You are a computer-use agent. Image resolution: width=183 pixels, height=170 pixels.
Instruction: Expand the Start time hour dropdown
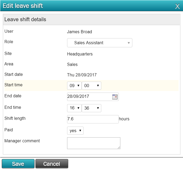[x=74, y=86]
